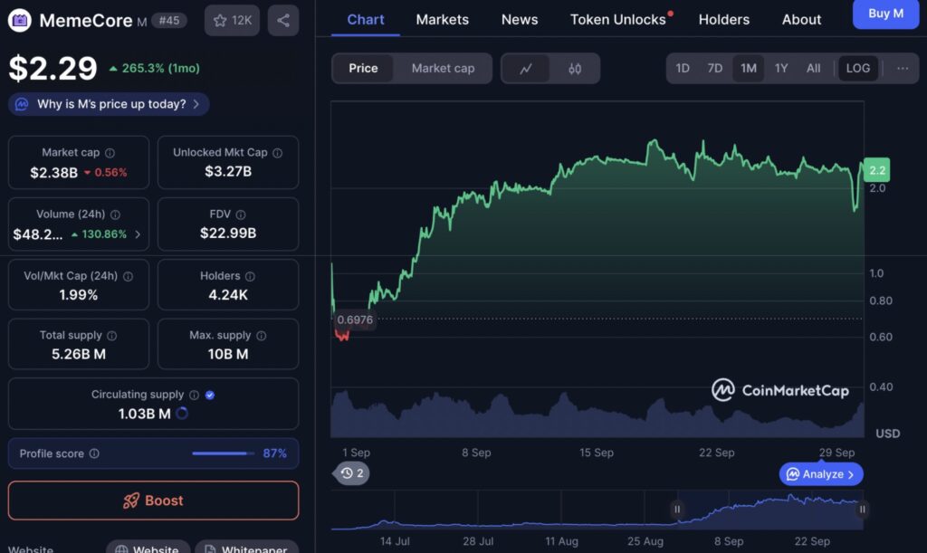927x553 pixels.
Task: Click the $22.99B FDV value
Action: [228, 234]
